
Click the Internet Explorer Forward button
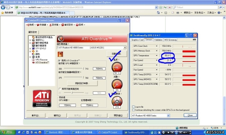tap(8, 7)
